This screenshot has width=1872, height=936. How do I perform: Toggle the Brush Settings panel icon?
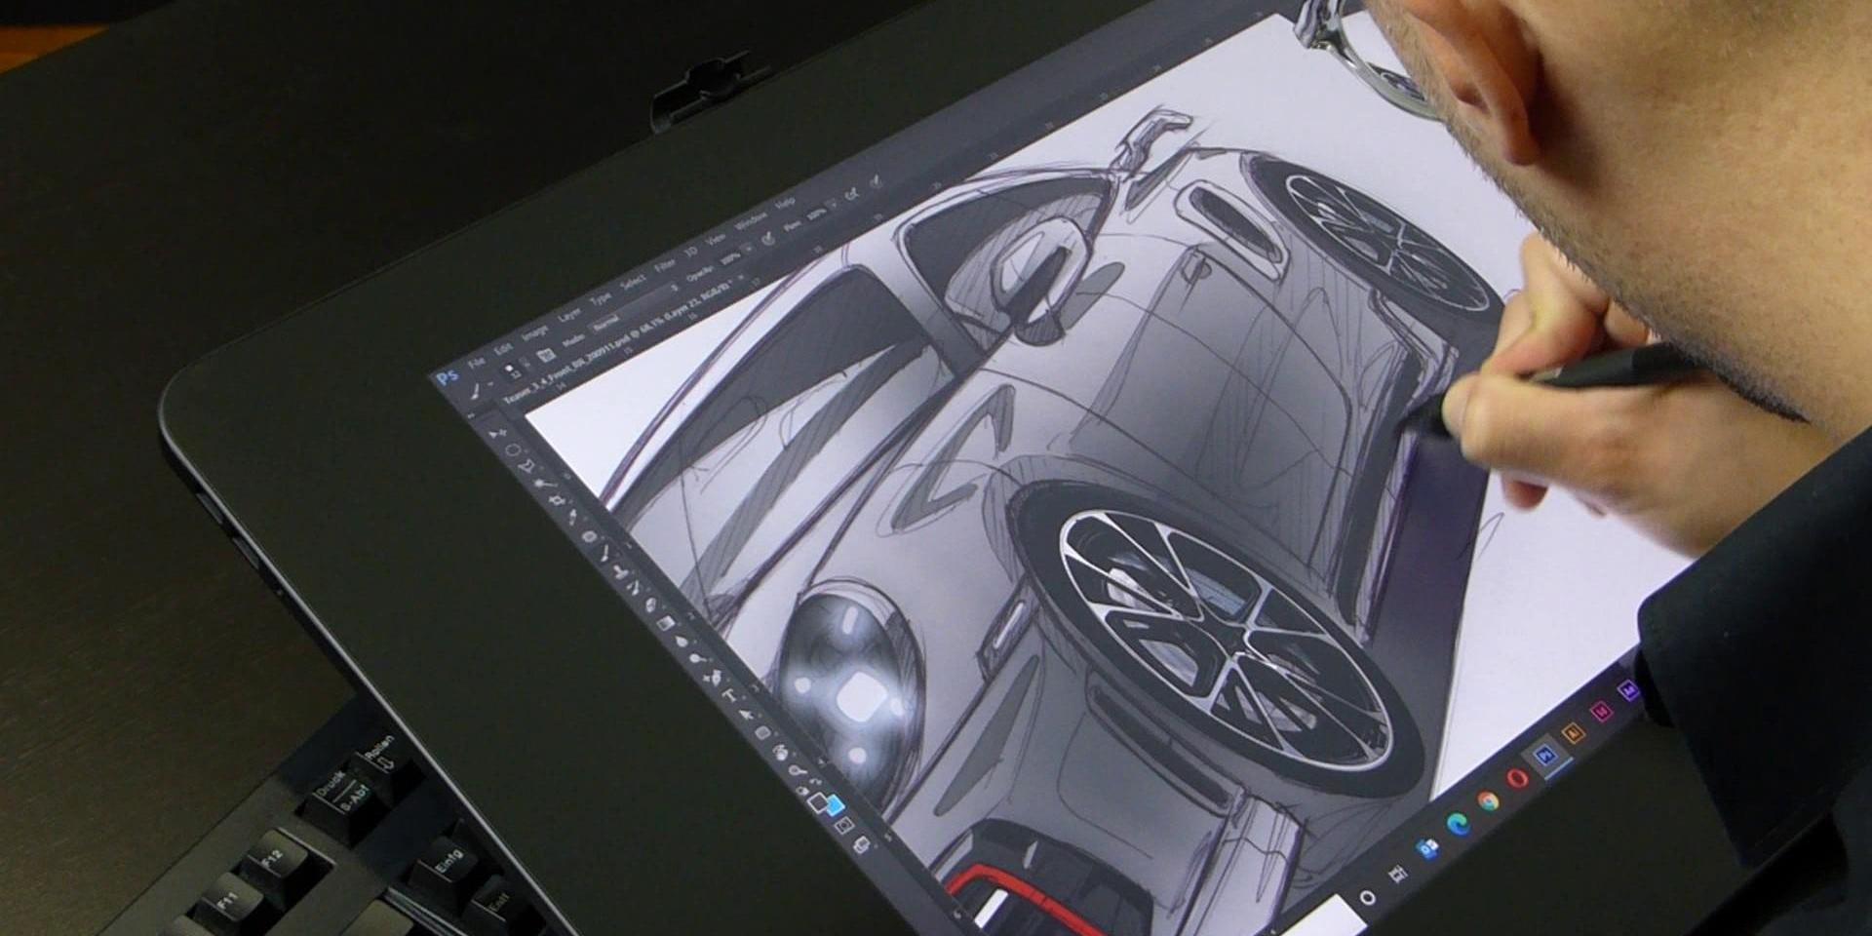click(546, 355)
